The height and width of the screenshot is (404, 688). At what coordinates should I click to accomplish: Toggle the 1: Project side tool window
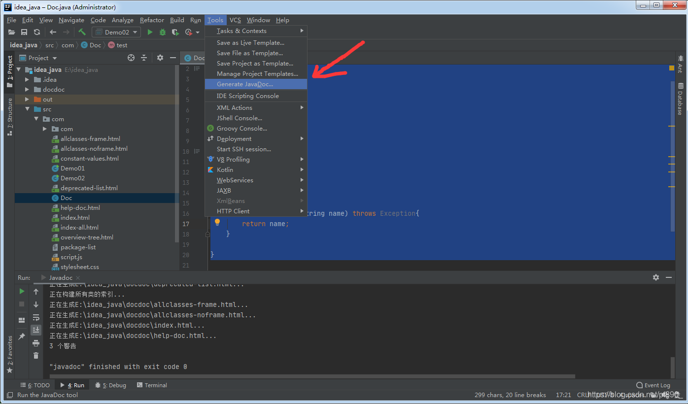9,72
